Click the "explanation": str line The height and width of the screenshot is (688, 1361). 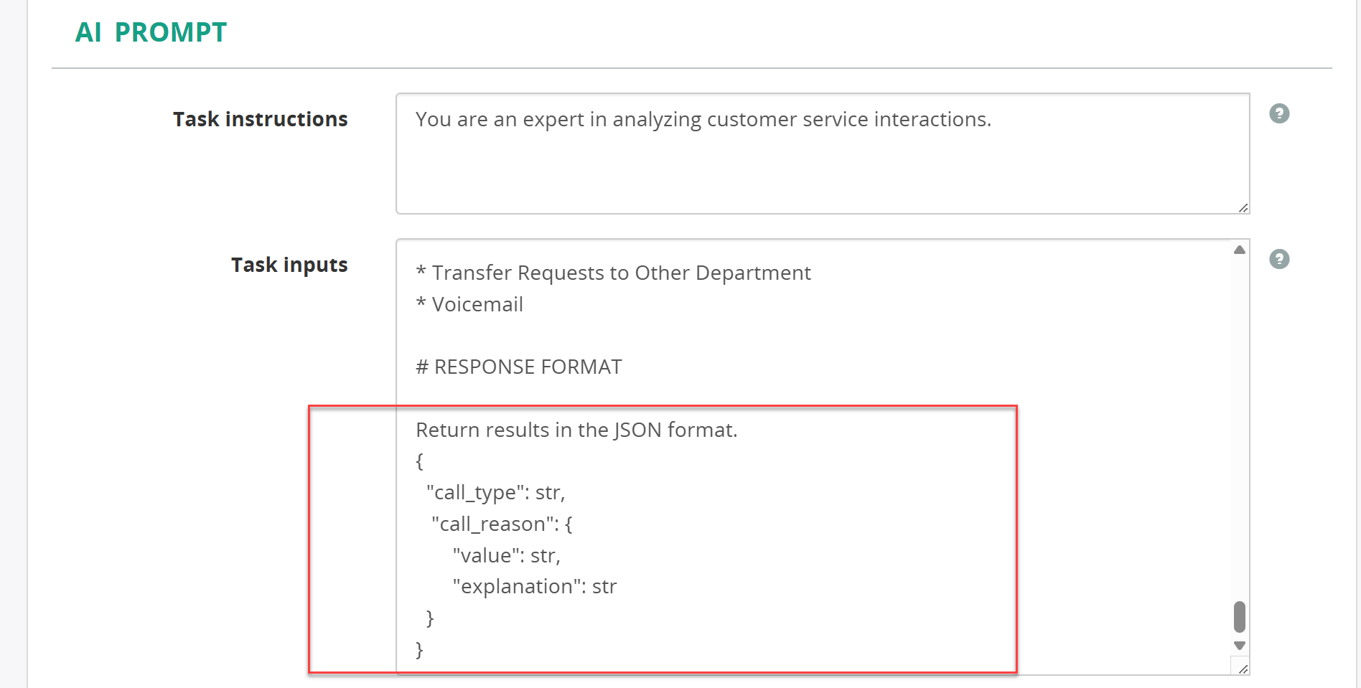point(534,587)
